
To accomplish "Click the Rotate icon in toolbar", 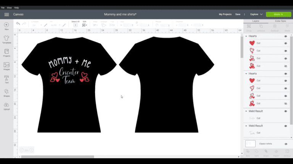I will click(x=157, y=25).
